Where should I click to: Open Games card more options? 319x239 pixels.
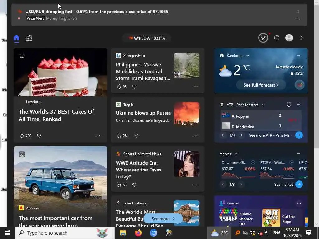coord(299,203)
